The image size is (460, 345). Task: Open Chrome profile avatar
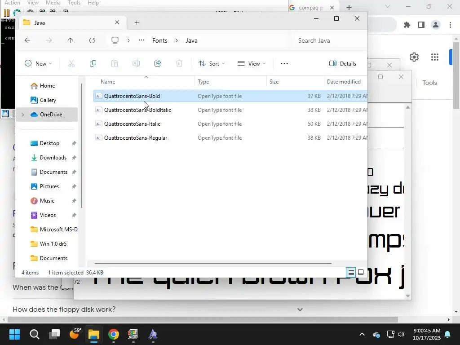coord(436,25)
